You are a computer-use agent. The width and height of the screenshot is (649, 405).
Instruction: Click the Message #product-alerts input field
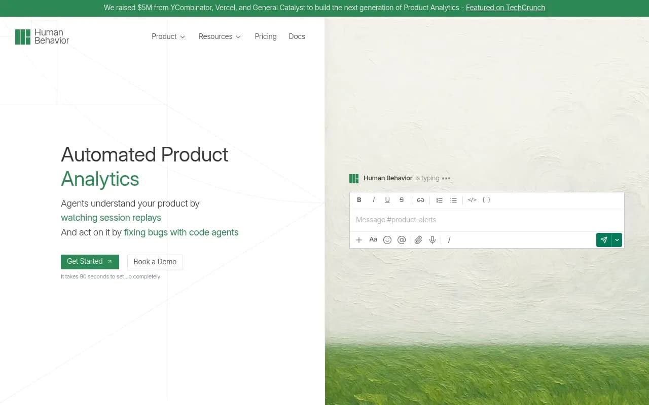(x=487, y=220)
